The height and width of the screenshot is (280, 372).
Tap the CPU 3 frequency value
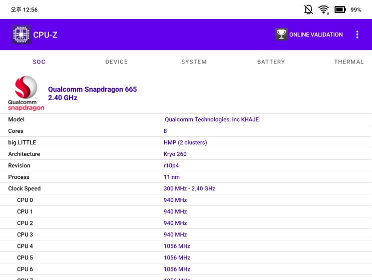click(x=175, y=234)
